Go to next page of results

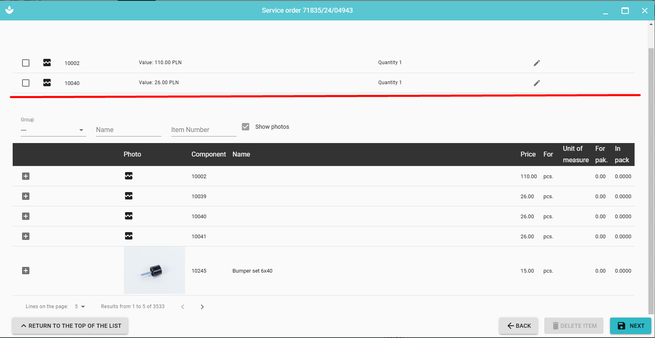pyautogui.click(x=202, y=307)
